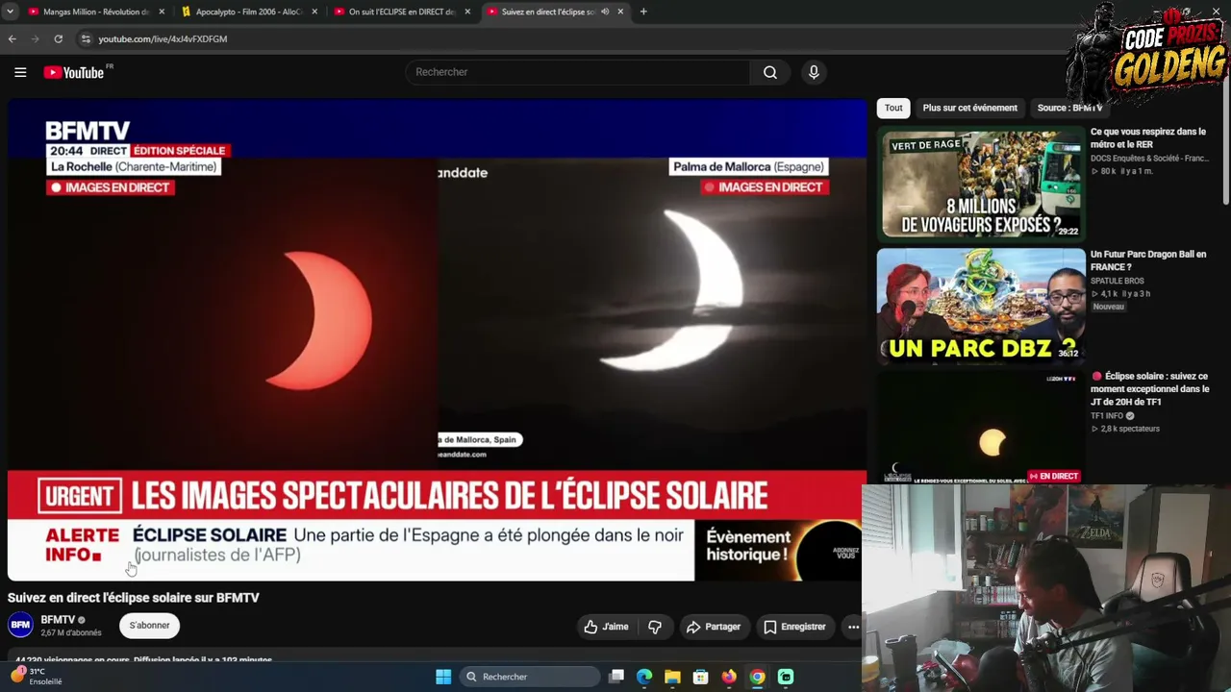Click the 2,67 M d'abonnés subscriber count

[x=71, y=633]
